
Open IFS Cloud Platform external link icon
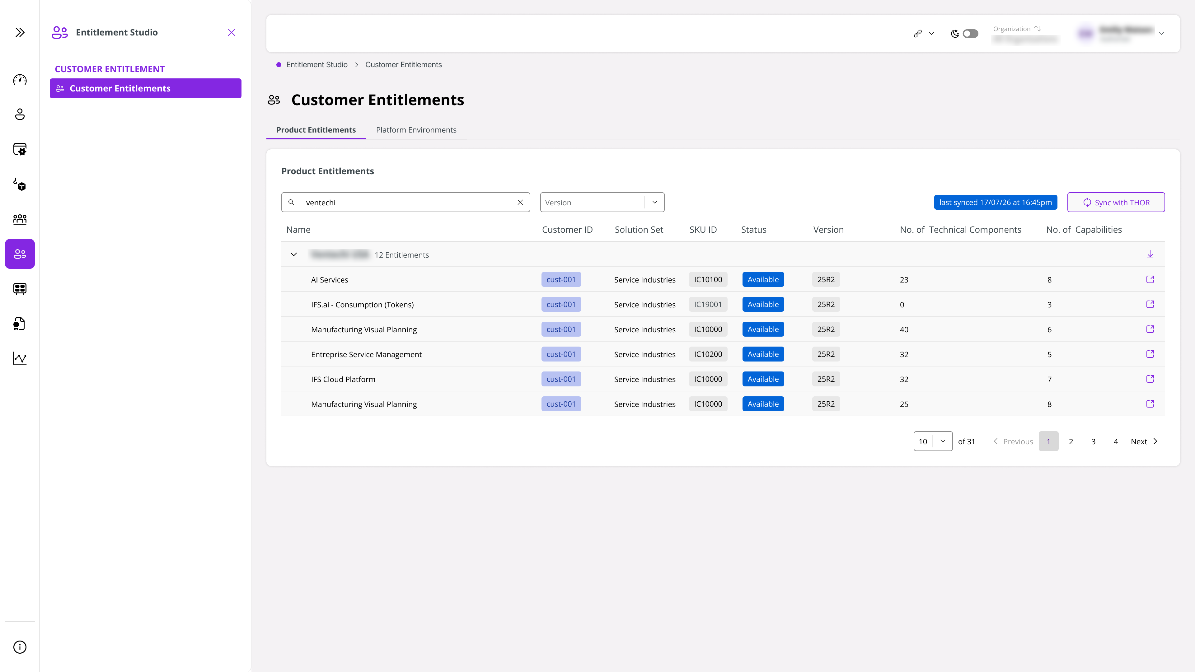point(1150,379)
